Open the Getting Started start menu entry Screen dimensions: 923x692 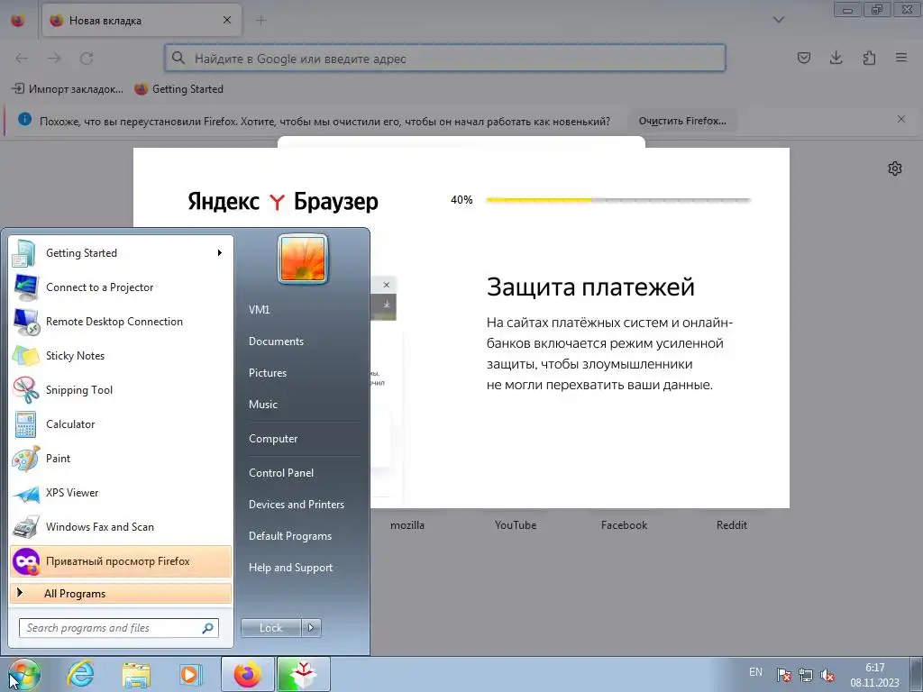pyautogui.click(x=121, y=253)
